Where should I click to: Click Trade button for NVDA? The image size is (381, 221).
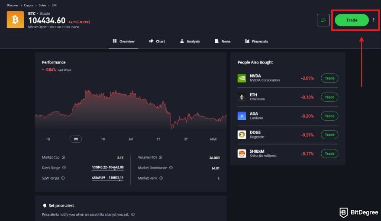[x=329, y=78]
